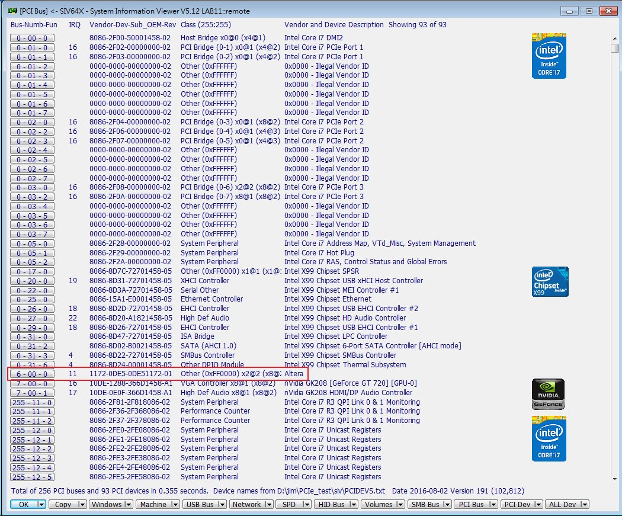
Task: Open the dropdown arrow on the Copy button
Action: click(x=82, y=504)
